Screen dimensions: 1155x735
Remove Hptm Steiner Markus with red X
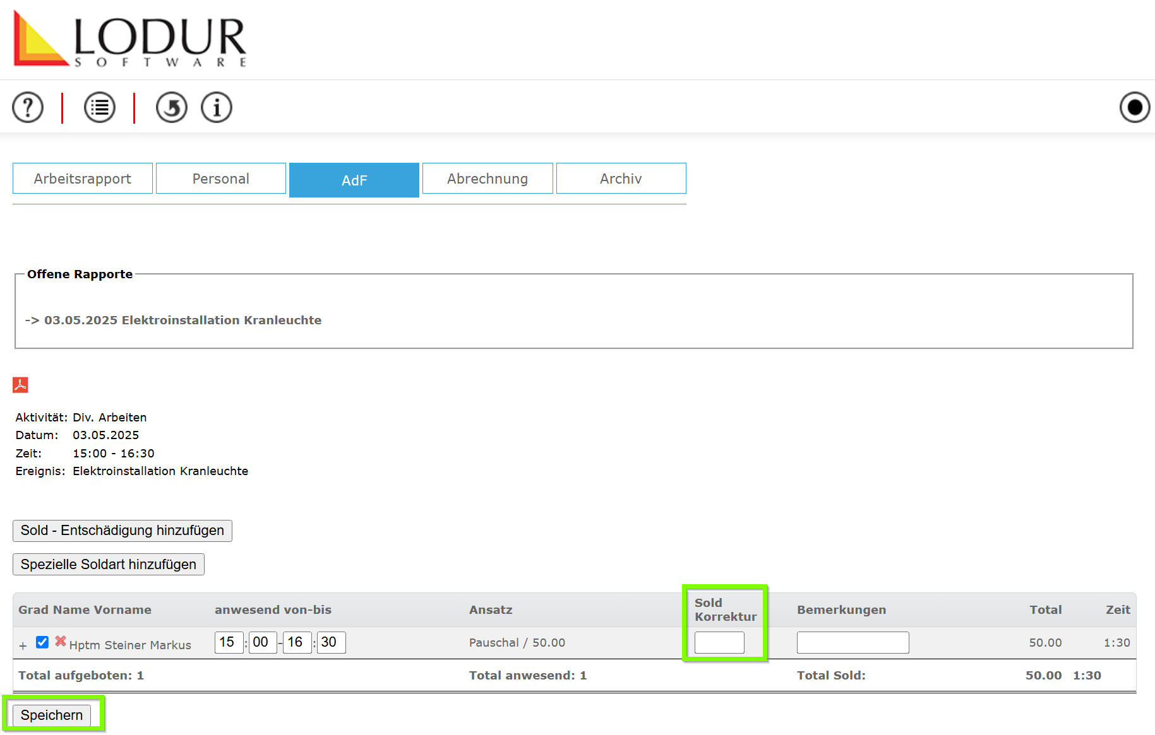(61, 642)
